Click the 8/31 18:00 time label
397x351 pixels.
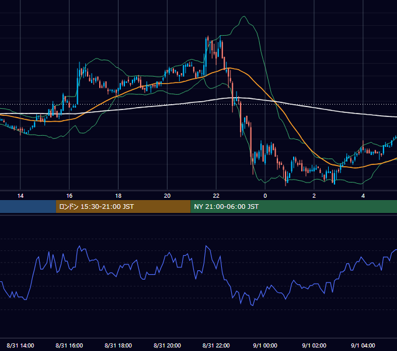click(x=119, y=345)
